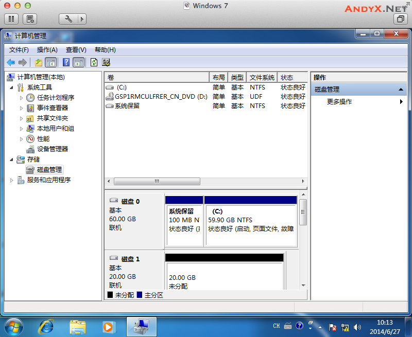Sort by the 卷 column header

click(x=157, y=77)
